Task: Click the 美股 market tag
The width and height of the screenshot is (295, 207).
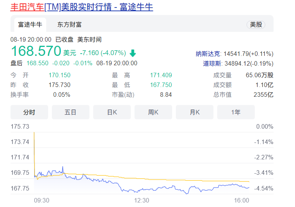Action: (x=256, y=25)
